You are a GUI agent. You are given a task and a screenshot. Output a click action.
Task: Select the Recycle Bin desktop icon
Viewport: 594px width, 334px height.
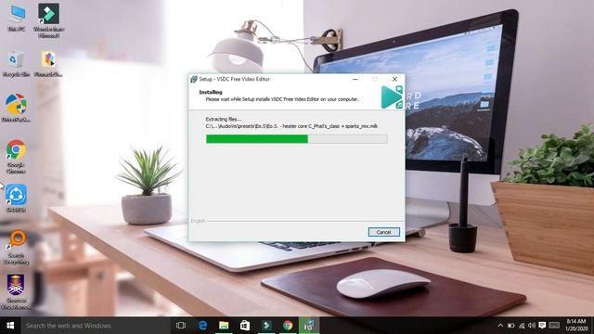pyautogui.click(x=16, y=64)
